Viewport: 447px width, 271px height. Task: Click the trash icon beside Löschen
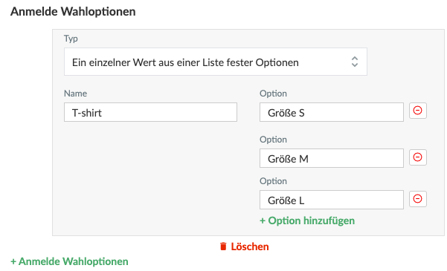(223, 246)
